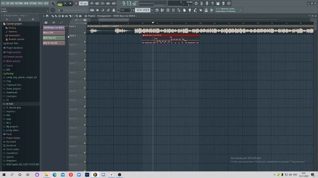318x178 pixels.
Task: Select the Clap pattern in picker
Action: pyautogui.click(x=54, y=38)
